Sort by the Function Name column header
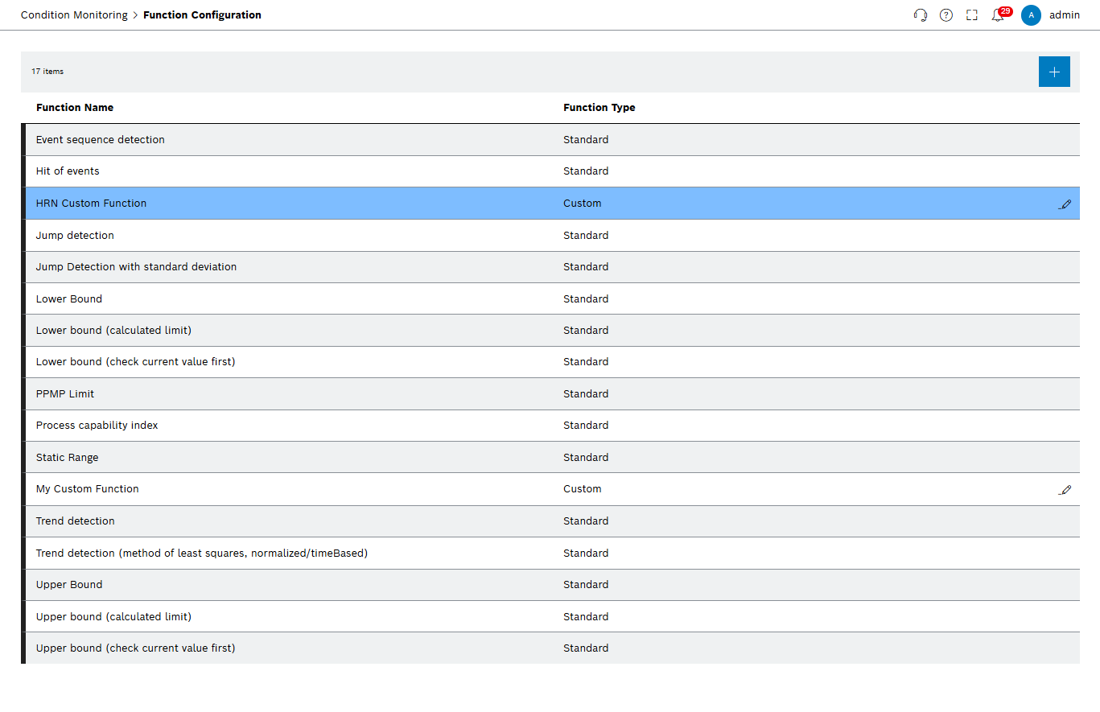 pos(75,107)
